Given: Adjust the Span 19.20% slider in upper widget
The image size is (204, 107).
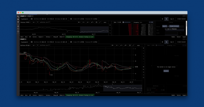Looking at the screenshot, I should (x=127, y=22).
